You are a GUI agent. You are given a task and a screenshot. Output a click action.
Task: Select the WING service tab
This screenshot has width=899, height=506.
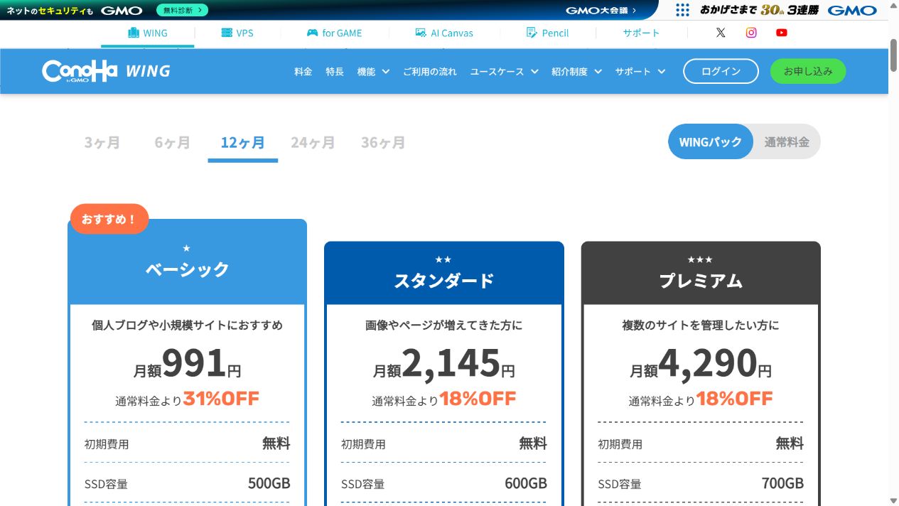pyautogui.click(x=148, y=33)
